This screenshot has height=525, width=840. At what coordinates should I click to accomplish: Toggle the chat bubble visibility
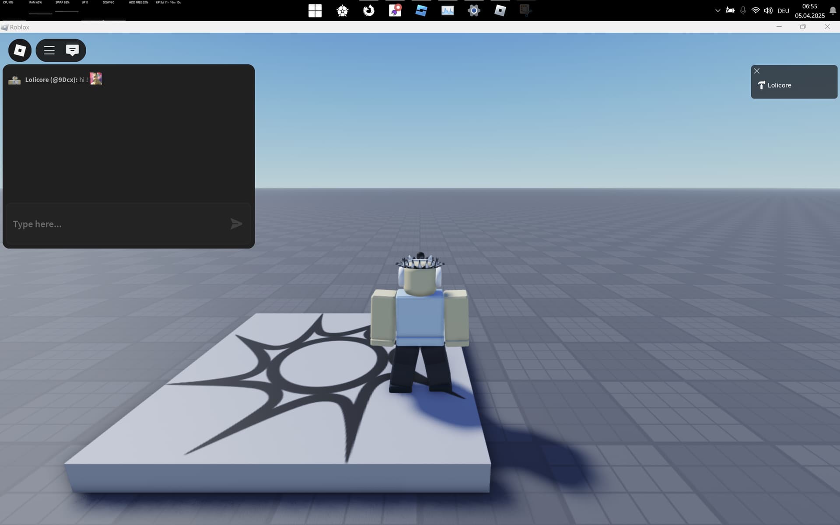(x=72, y=50)
